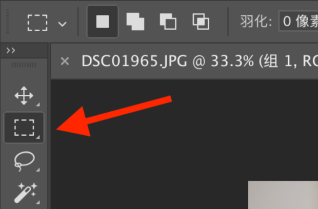Enable Intersect with Selection mode
The image size is (318, 209).
tap(201, 22)
